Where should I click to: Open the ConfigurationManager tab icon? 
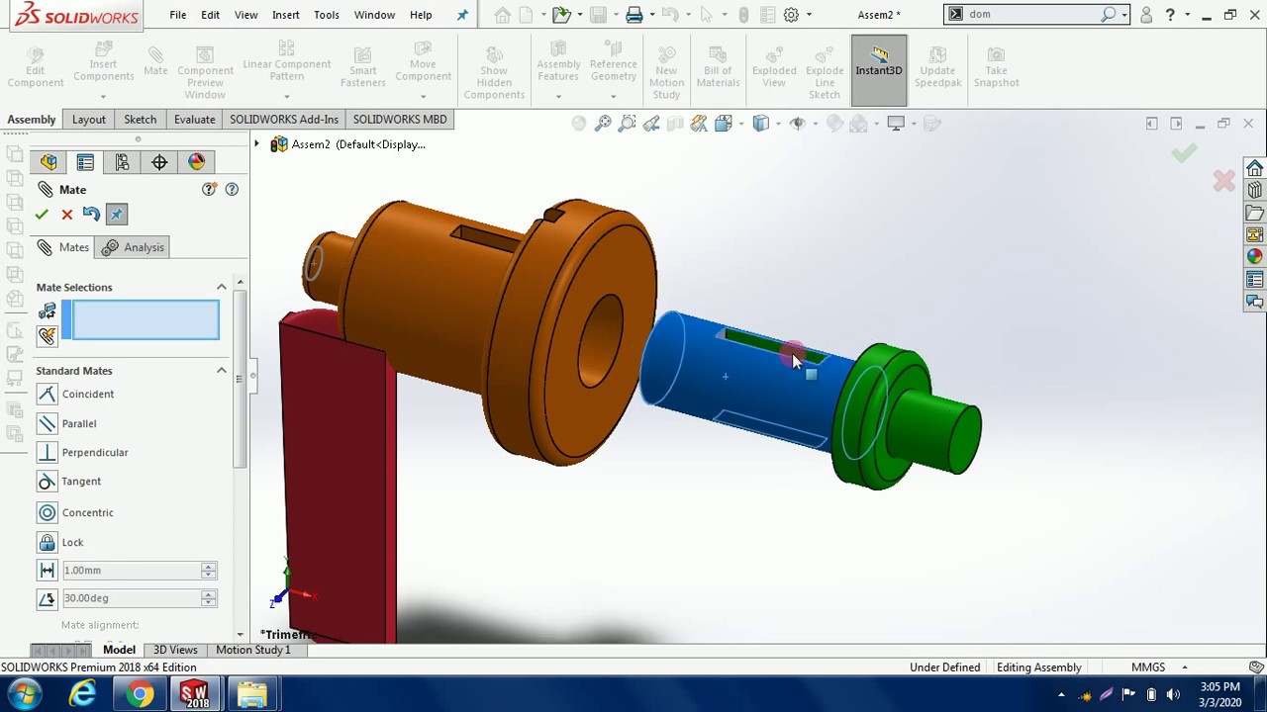[x=122, y=162]
